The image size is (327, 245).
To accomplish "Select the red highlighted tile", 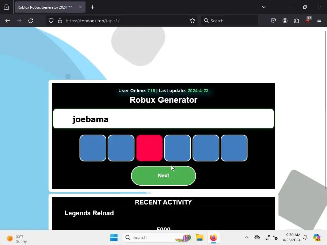I will click(149, 148).
